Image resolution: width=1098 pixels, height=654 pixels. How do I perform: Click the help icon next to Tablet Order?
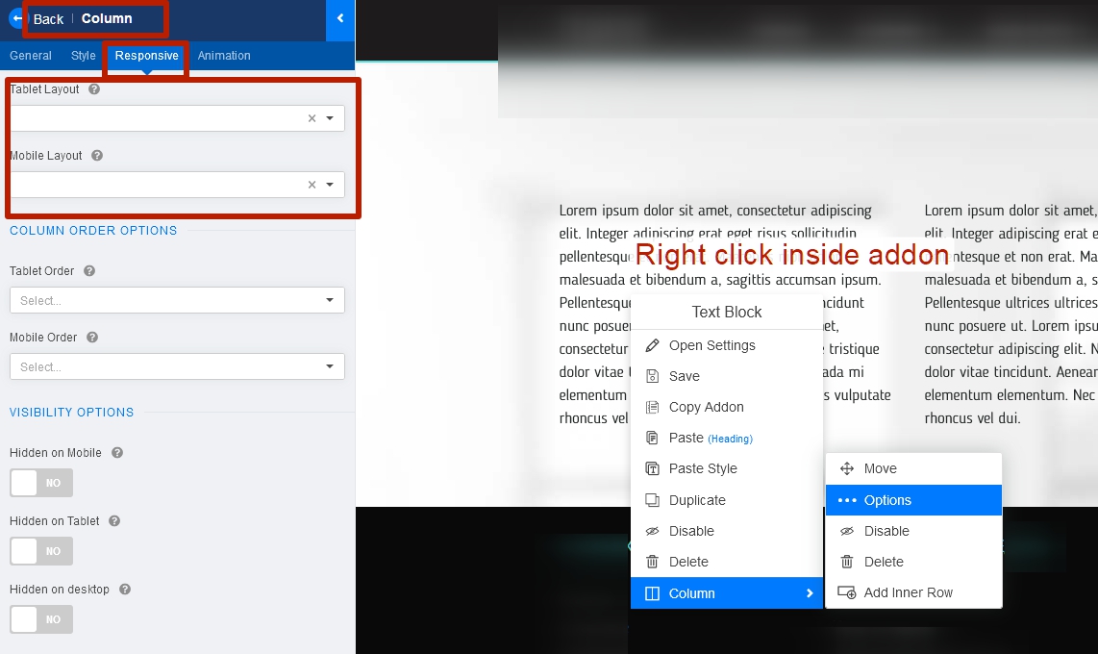pos(89,271)
